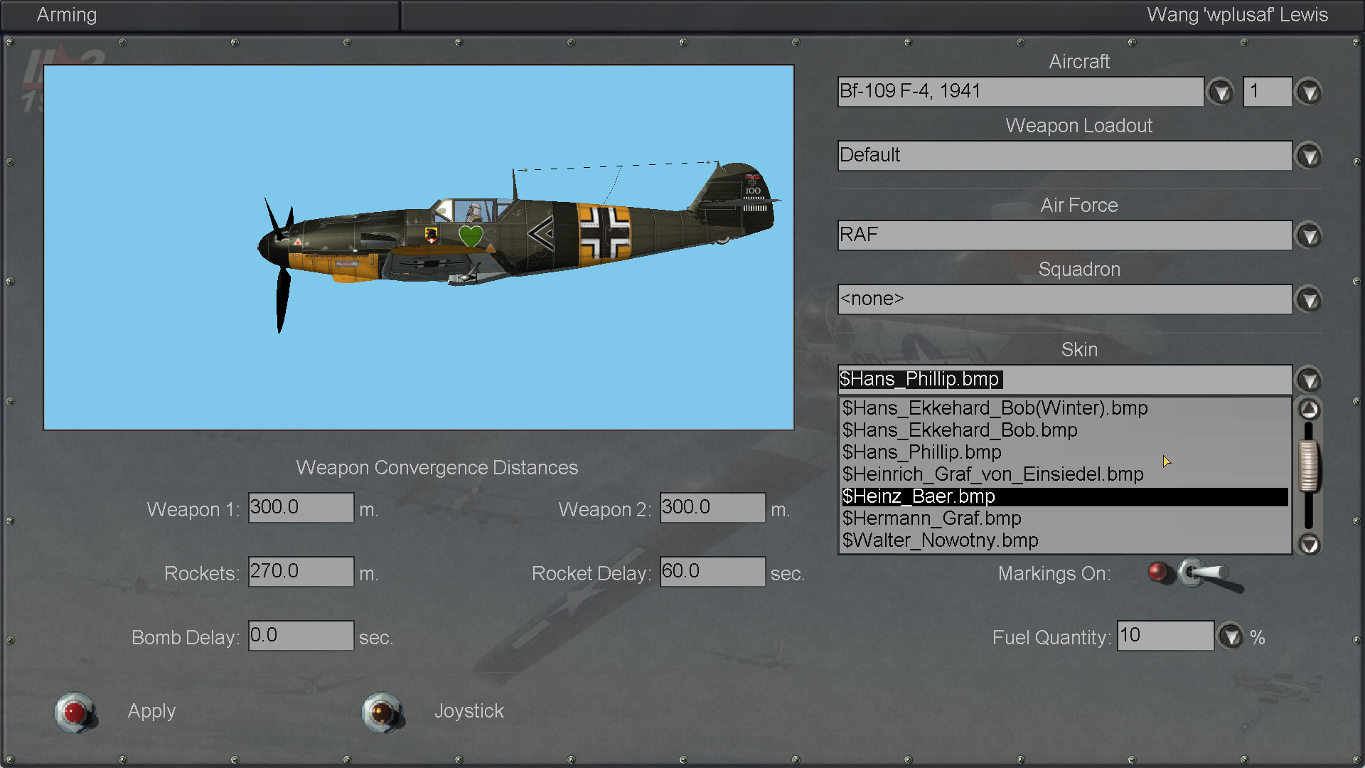1365x768 pixels.
Task: Collapse the Skin dropdown arrow
Action: [1309, 380]
